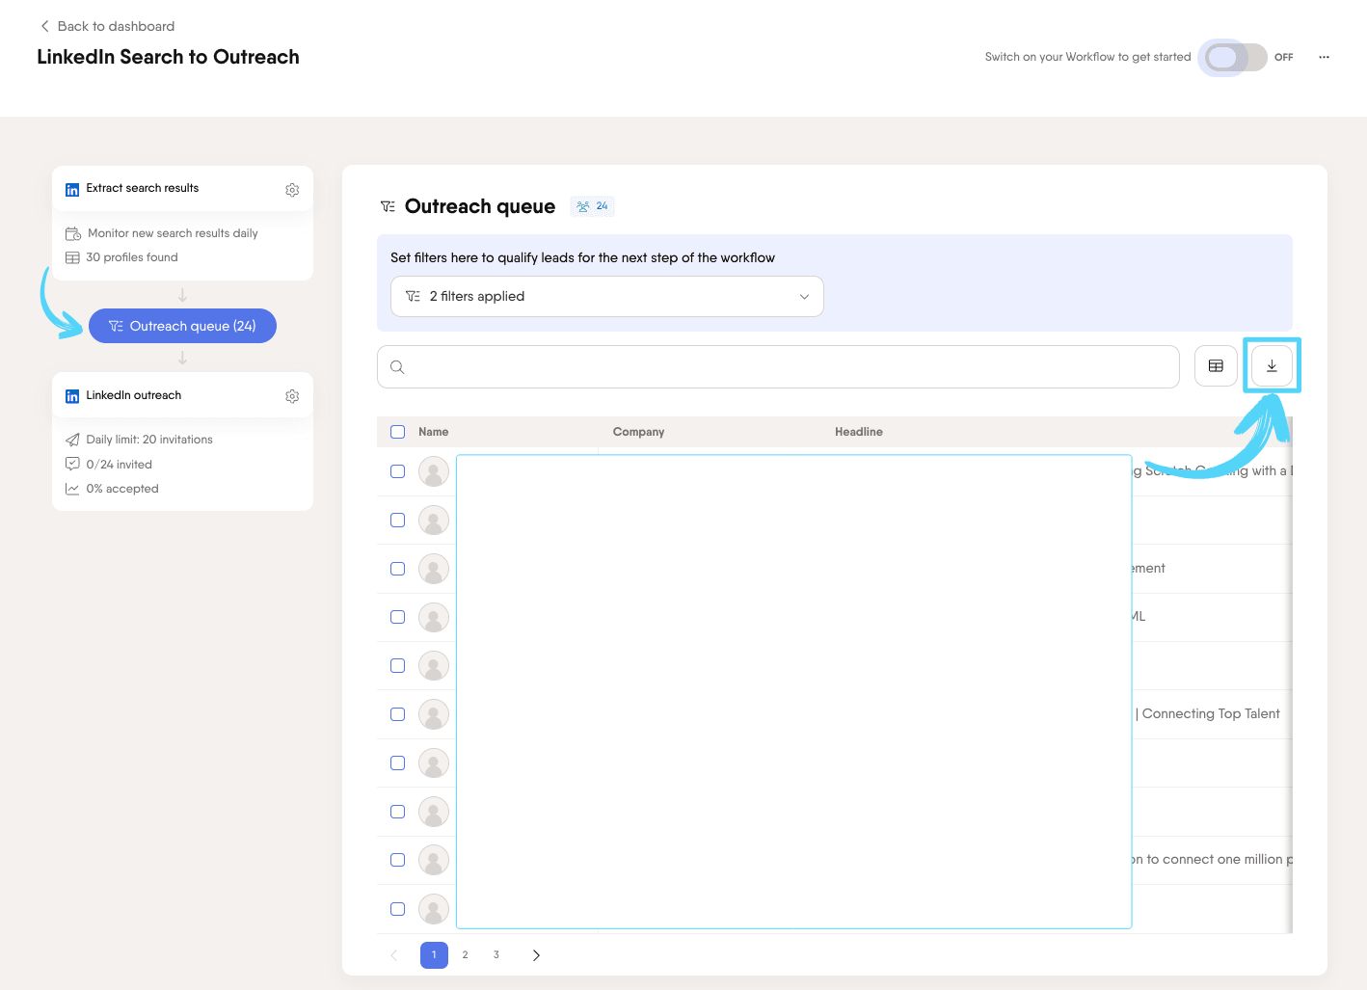
Task: Click the LinkedIn icon beside LinkedIn outreach
Action: click(72, 396)
